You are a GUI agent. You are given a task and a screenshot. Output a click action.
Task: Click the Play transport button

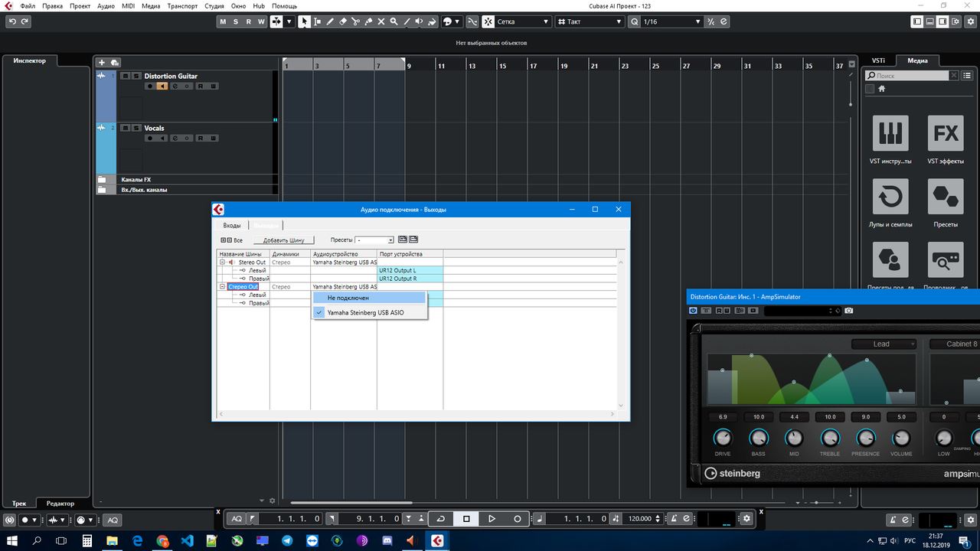(492, 519)
